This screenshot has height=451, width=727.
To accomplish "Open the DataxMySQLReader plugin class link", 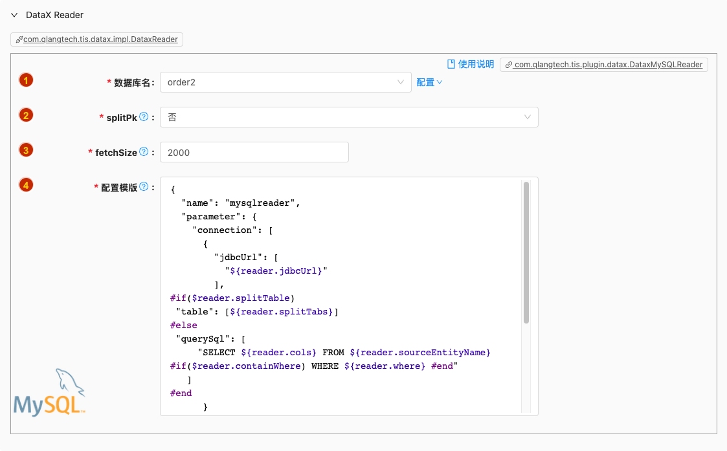I will click(x=603, y=65).
